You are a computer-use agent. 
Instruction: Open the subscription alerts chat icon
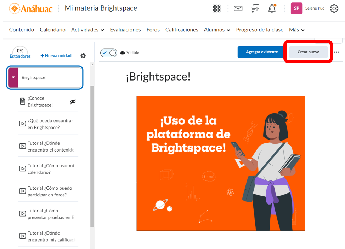tap(255, 8)
